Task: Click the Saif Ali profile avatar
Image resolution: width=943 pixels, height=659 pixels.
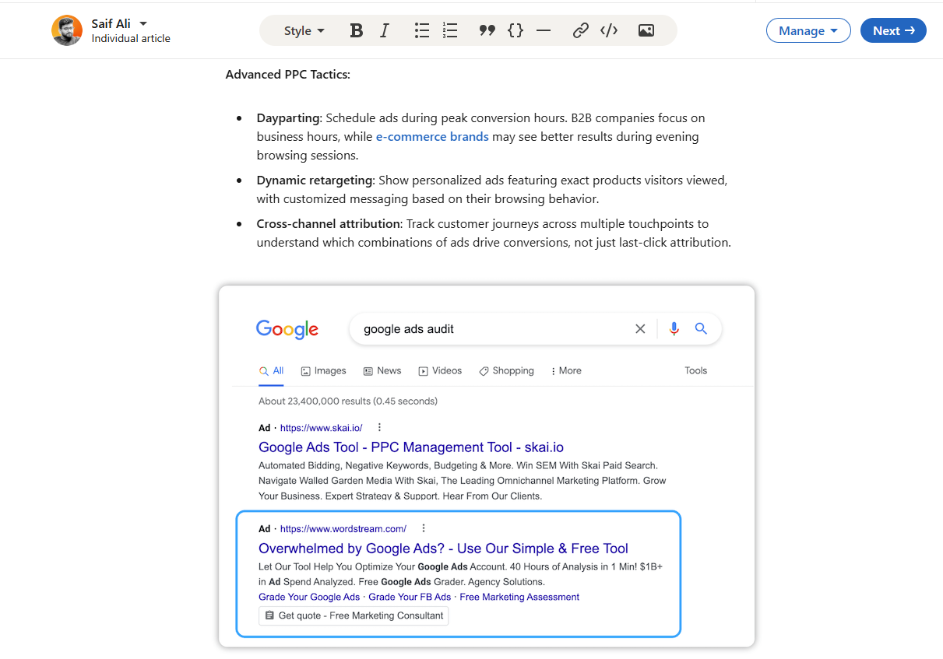Action: click(x=67, y=31)
